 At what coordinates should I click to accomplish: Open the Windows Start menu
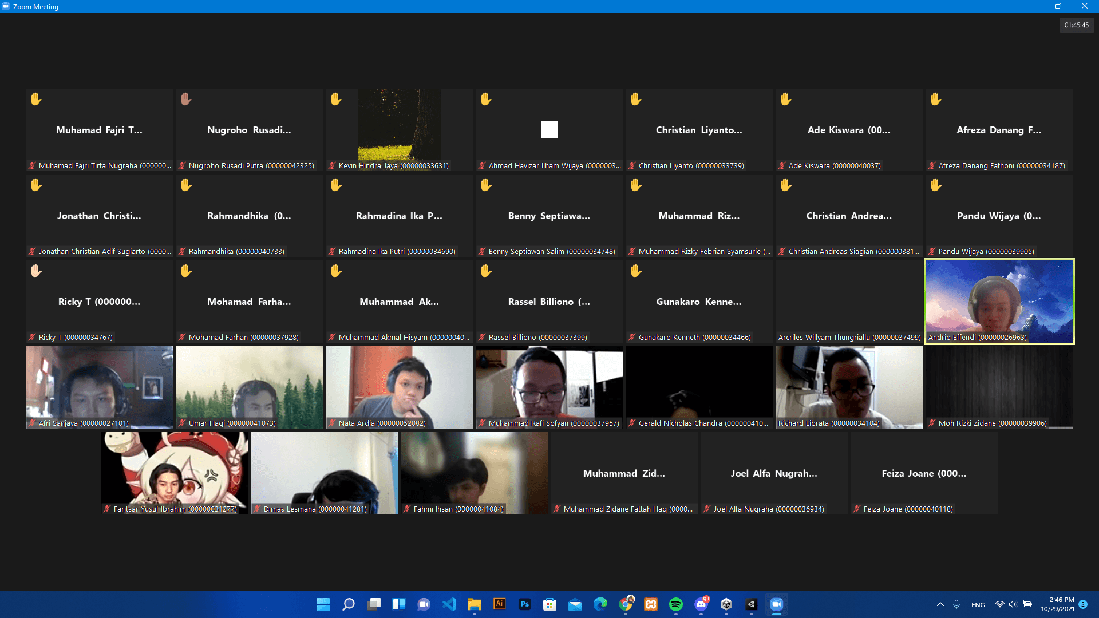323,604
